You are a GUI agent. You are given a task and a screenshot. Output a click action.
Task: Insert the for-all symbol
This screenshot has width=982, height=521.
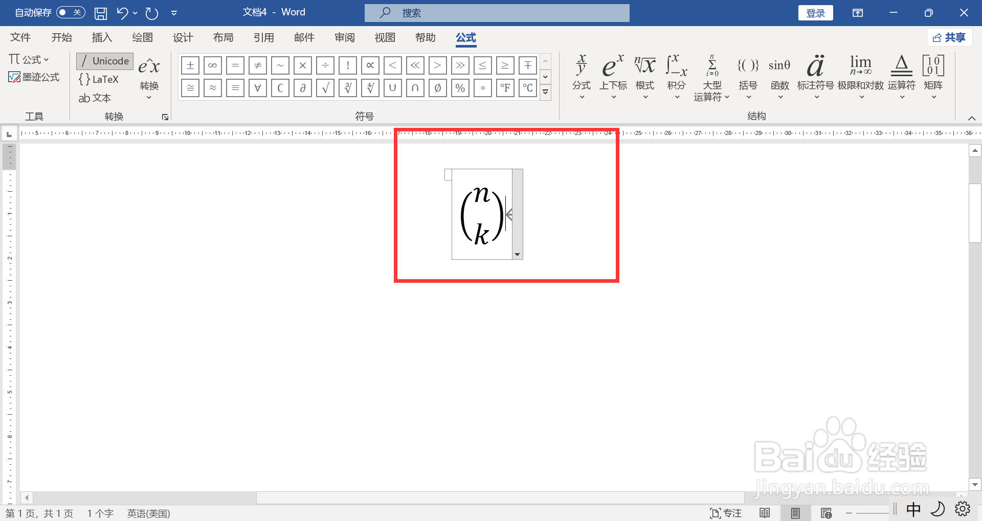[258, 88]
